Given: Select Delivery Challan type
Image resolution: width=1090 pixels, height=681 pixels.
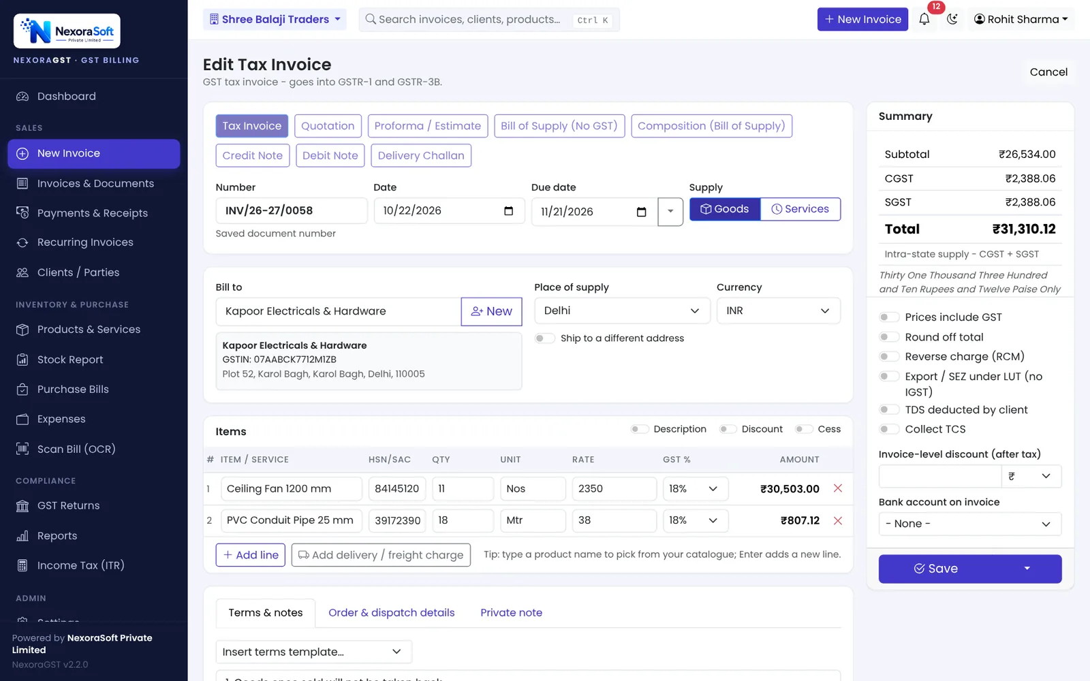Looking at the screenshot, I should pyautogui.click(x=421, y=155).
